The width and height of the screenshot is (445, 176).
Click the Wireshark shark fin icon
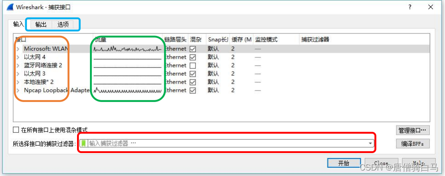coord(10,7)
